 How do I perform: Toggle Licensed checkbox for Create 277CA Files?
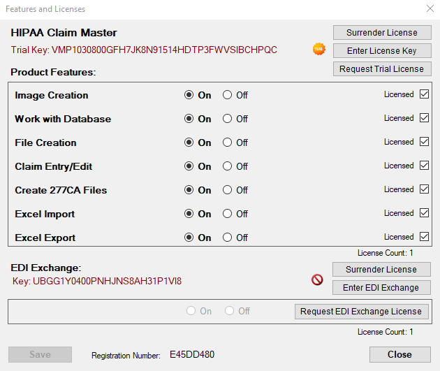click(x=425, y=189)
